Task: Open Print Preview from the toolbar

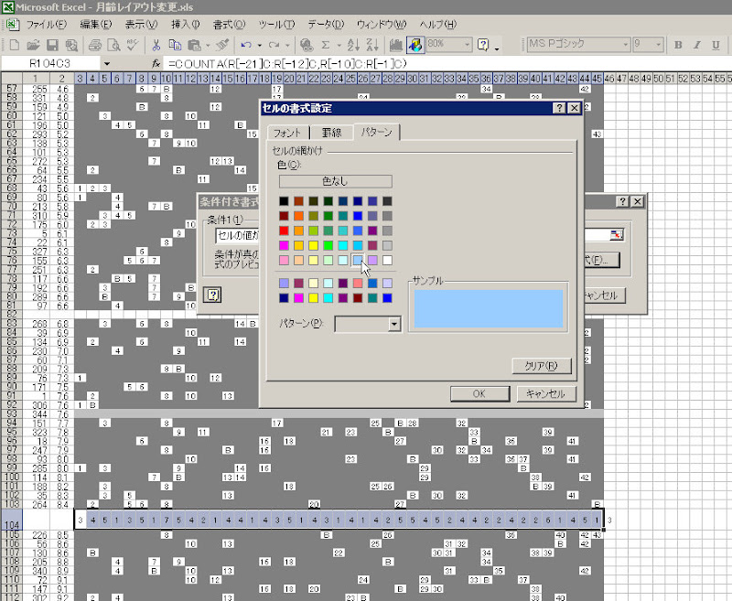Action: (113, 45)
